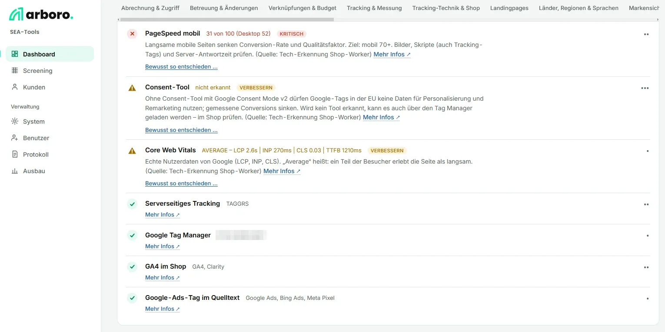
Task: Open the dots menu for GA4 im Shop
Action: [646, 267]
